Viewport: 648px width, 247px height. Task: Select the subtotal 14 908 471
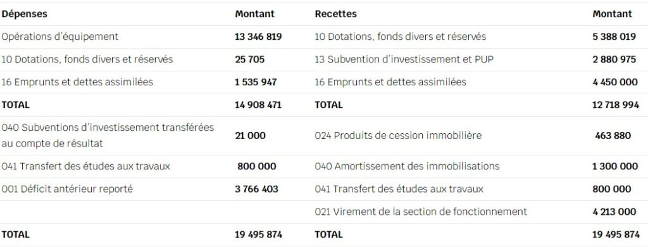(x=258, y=105)
